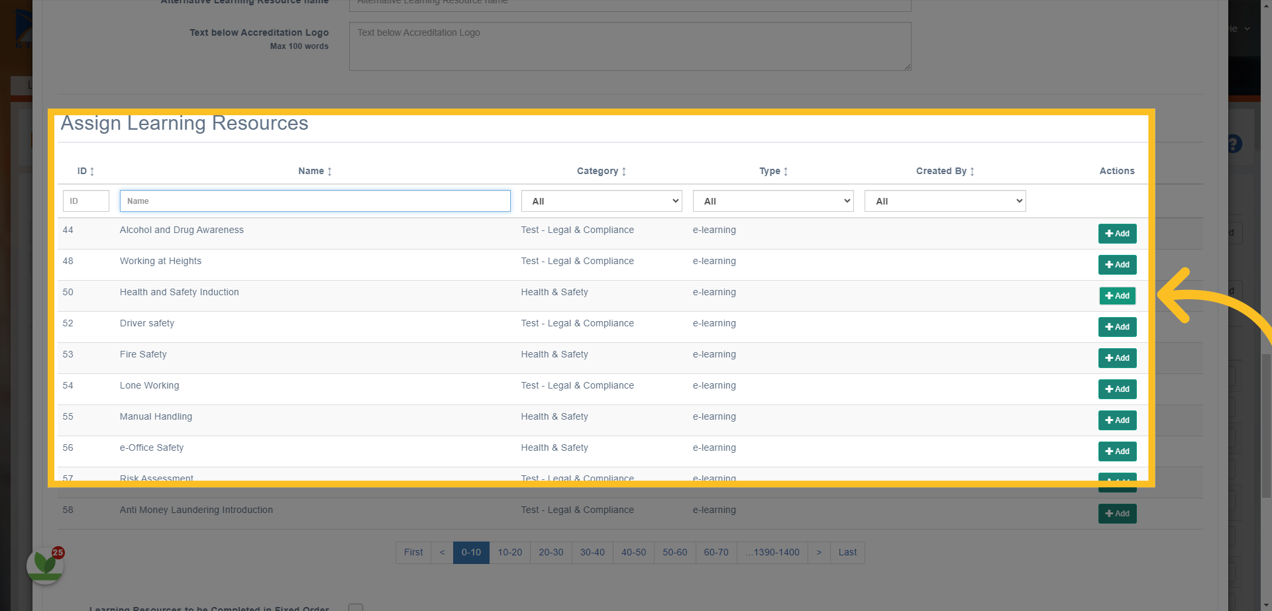Open the leaf chat widget icon
Screen dimensions: 1272x611
(45, 565)
